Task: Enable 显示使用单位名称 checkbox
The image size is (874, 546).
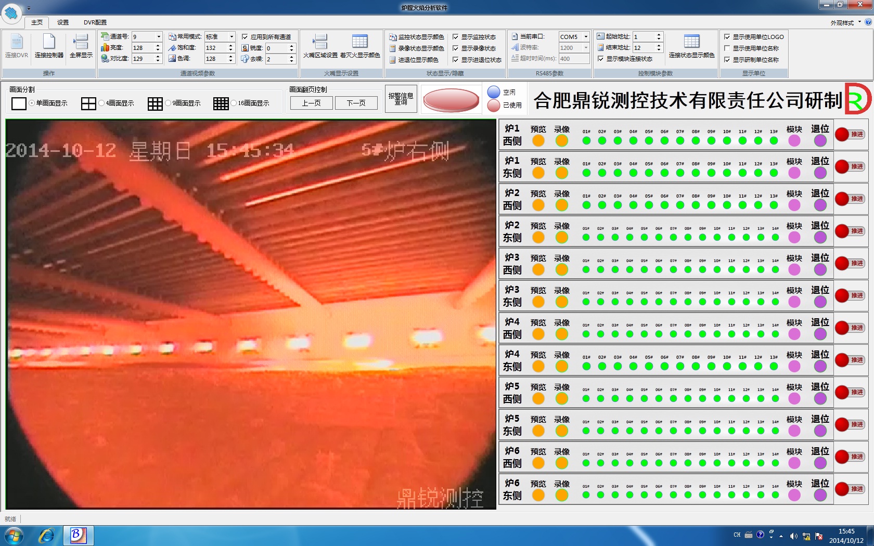Action: 727,48
